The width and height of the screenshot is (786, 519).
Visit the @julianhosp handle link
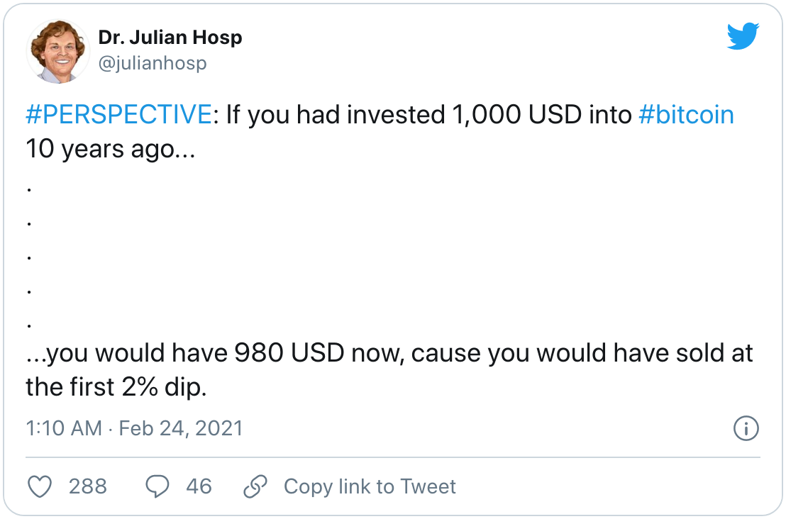click(x=153, y=63)
